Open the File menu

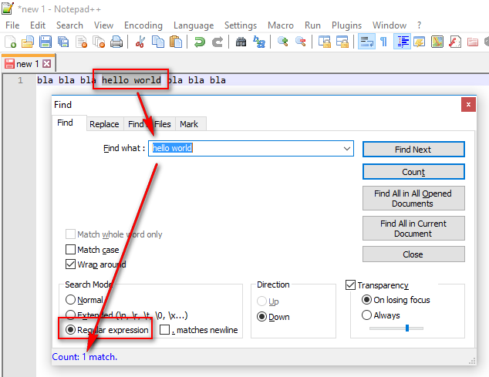(x=12, y=25)
